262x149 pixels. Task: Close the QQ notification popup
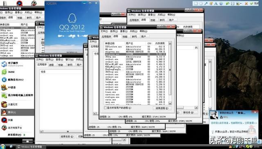pos(255,112)
